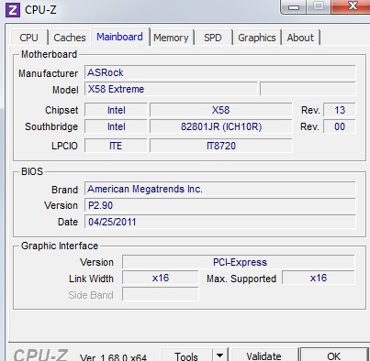This screenshot has height=361, width=370.
Task: Click the Validate button
Action: pos(264,356)
